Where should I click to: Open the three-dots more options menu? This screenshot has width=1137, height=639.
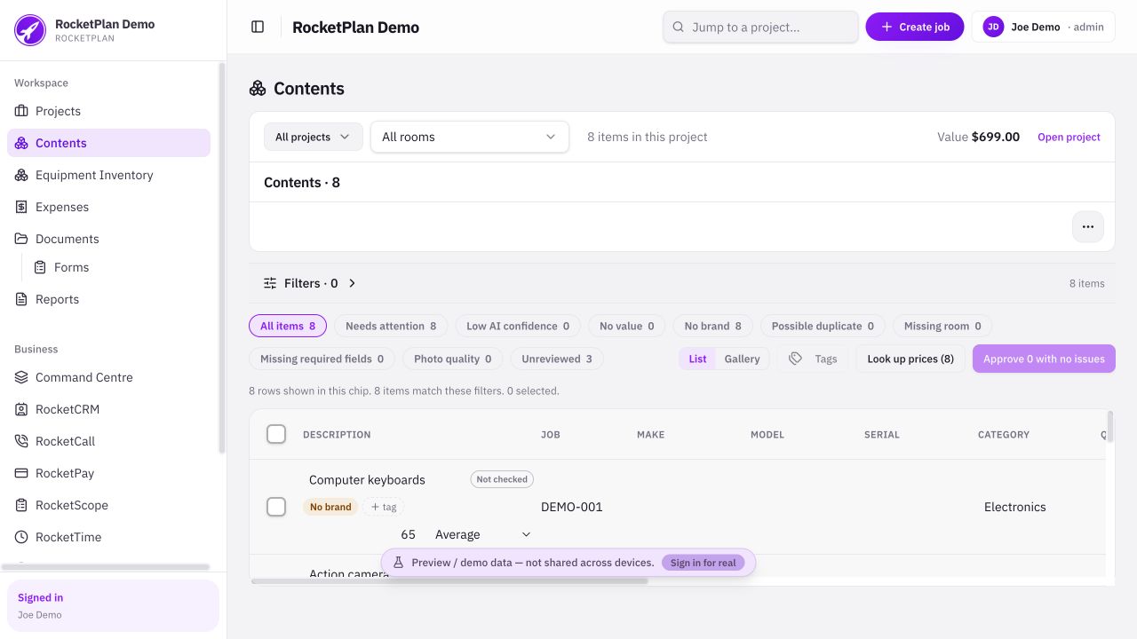tap(1088, 226)
